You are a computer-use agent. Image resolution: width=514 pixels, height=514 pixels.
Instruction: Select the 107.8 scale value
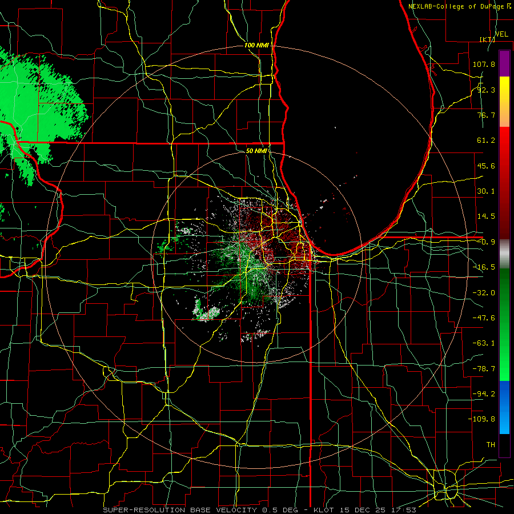tap(484, 64)
